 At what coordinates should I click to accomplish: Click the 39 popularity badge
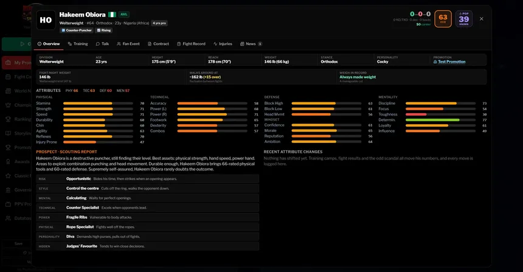[463, 19]
